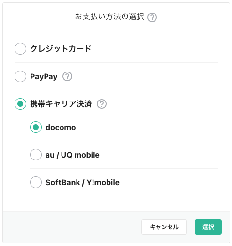Click the gray footer area left of キャンセル
This screenshot has width=232, height=246.
pyautogui.click(x=72, y=227)
